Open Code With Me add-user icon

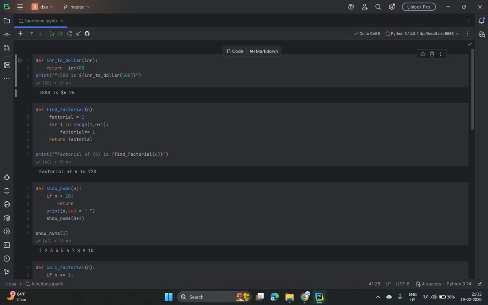[x=365, y=7]
